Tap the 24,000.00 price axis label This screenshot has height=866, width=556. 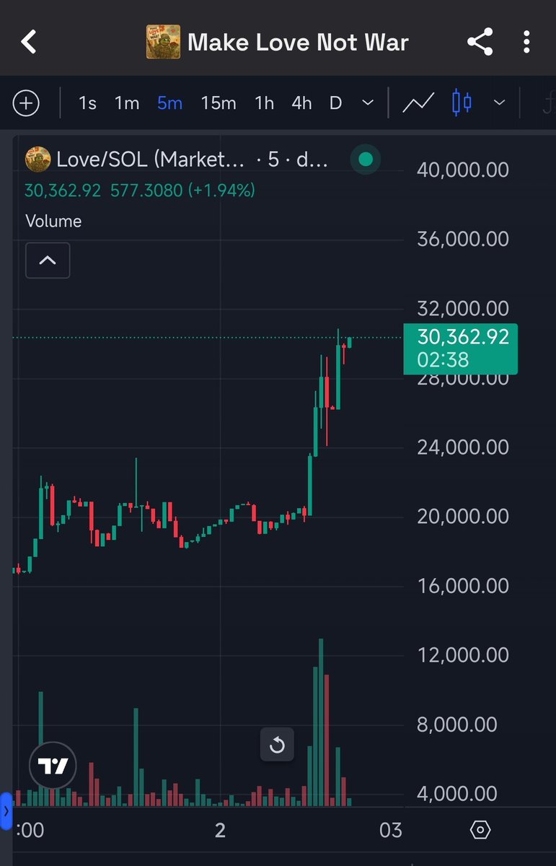point(463,447)
